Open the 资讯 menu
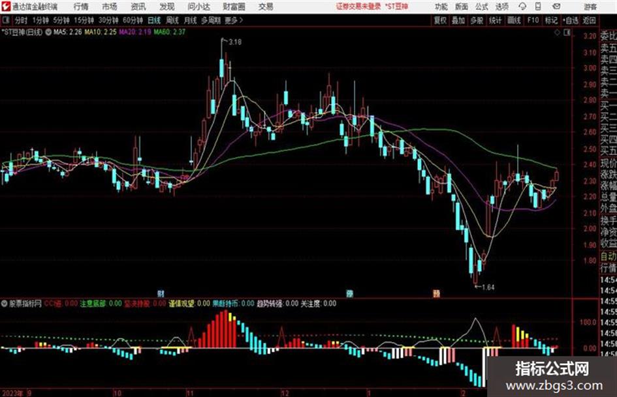This screenshot has width=617, height=397. click(138, 7)
